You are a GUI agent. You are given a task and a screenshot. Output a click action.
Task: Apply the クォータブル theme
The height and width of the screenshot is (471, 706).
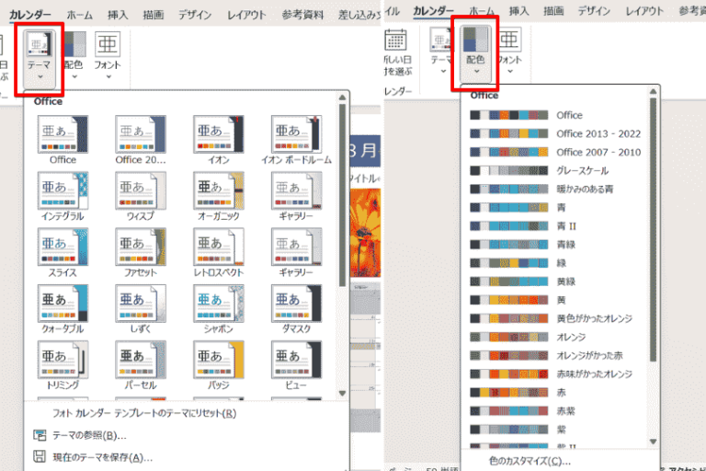pyautogui.click(x=63, y=304)
